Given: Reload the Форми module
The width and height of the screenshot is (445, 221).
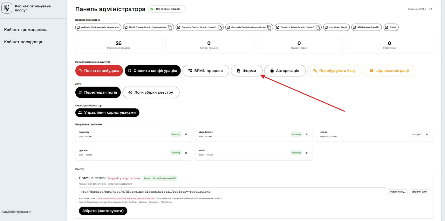Looking at the screenshot, I should click(247, 71).
